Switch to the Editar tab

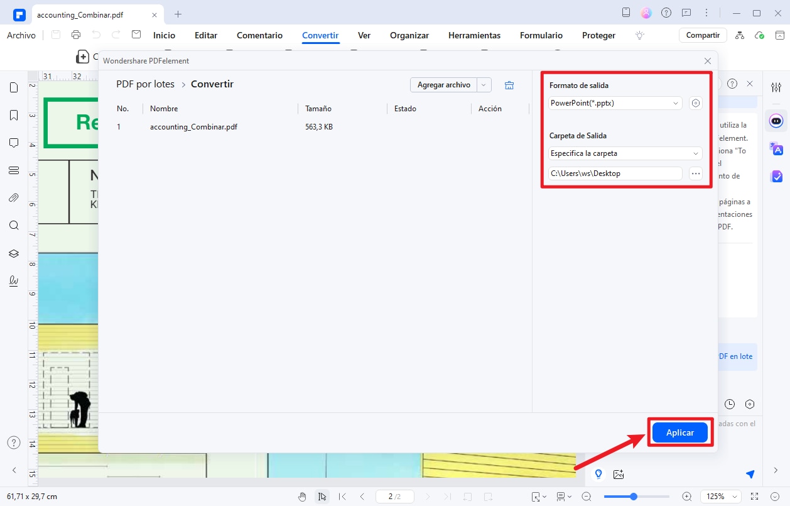pyautogui.click(x=206, y=35)
